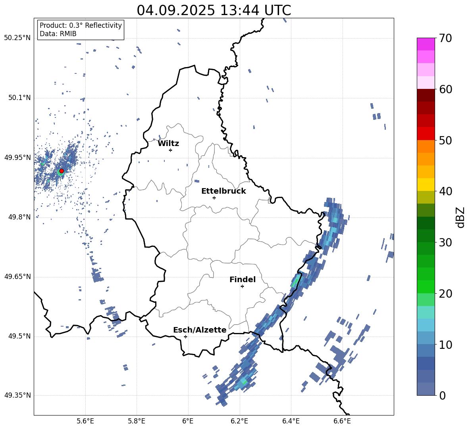Click the title text 04.09.2025 13:44 UTC

(x=214, y=10)
